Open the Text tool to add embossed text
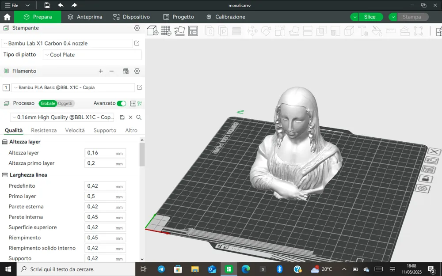 (x=362, y=31)
